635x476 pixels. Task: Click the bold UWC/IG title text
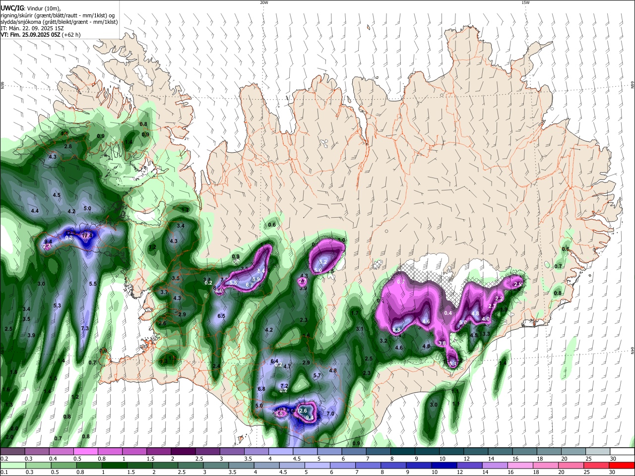[x=12, y=8]
